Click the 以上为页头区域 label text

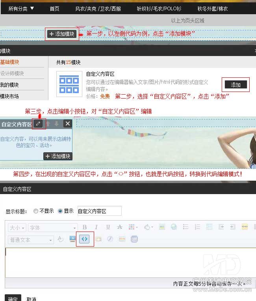coord(187,21)
